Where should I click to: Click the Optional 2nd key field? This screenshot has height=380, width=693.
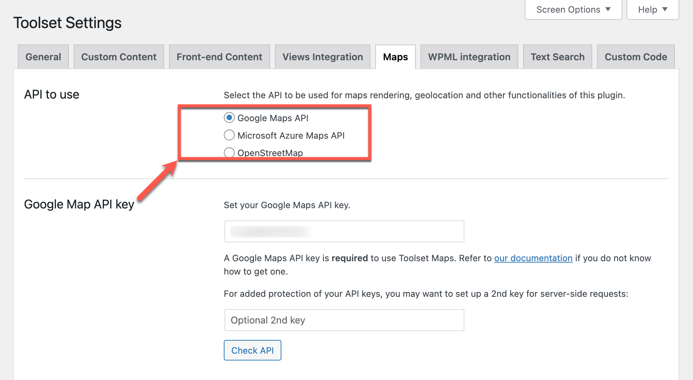coord(344,320)
